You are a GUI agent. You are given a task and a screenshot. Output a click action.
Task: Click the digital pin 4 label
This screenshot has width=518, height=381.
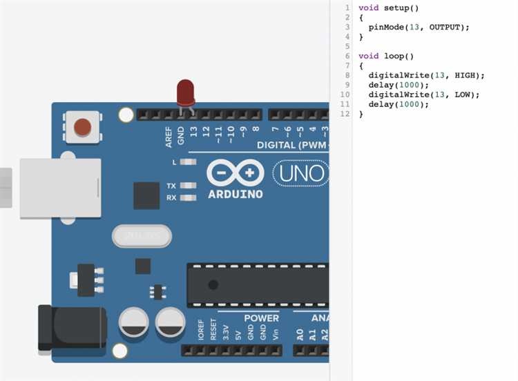[x=312, y=129]
